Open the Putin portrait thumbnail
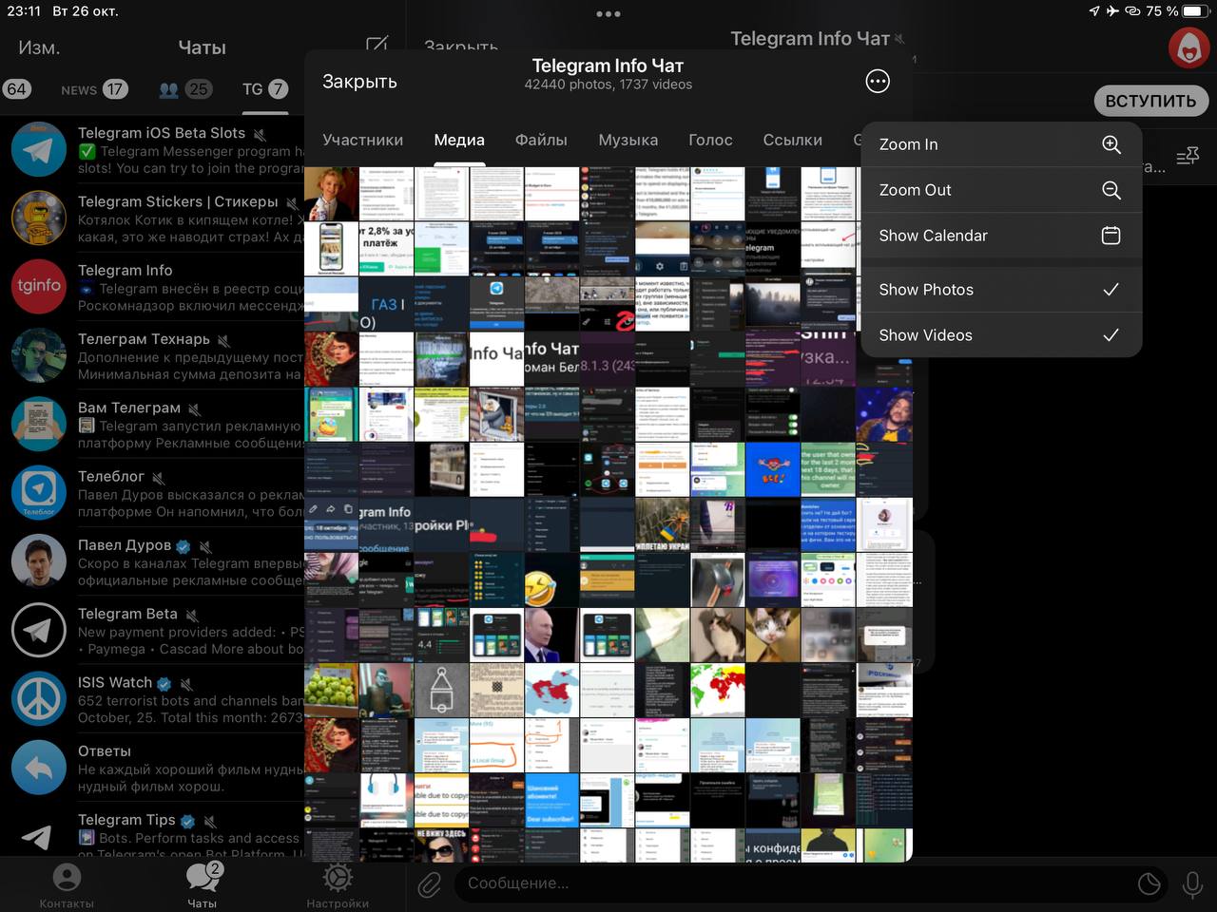This screenshot has width=1217, height=912. point(551,635)
